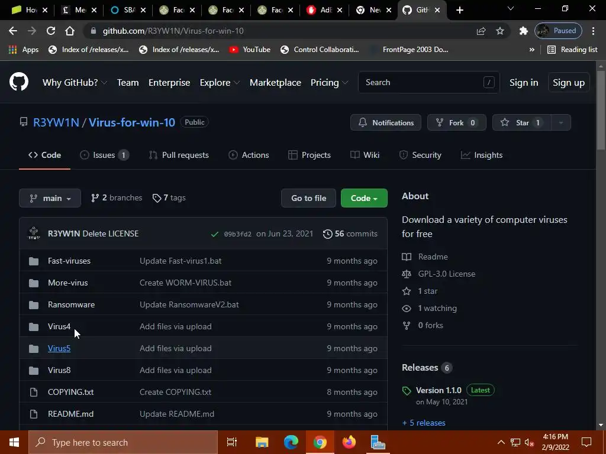Viewport: 606px width, 454px height.
Task: Click green check commit status icon
Action: pos(214,234)
